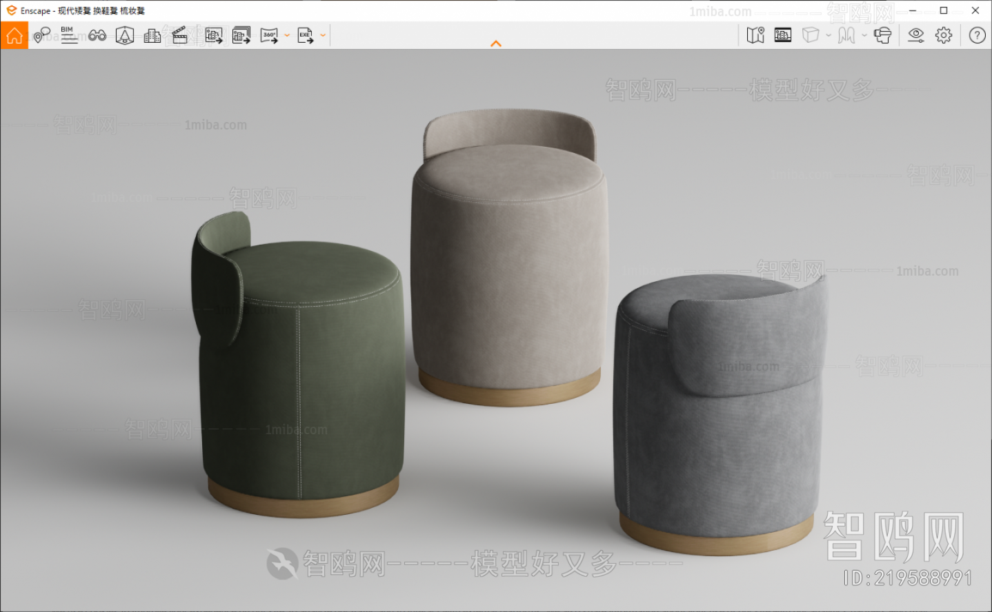Expand the cube projection dropdown
Screen dimensions: 992x612
[829, 35]
